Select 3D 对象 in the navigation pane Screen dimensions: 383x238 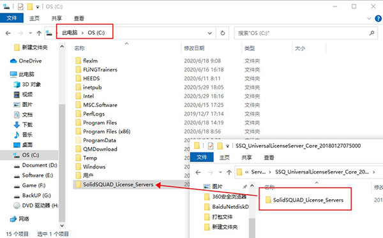pyautogui.click(x=27, y=84)
